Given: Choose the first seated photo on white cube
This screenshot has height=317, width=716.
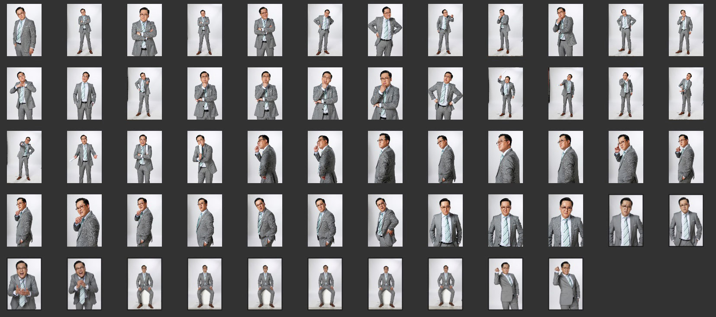Looking at the screenshot, I should point(145,284).
